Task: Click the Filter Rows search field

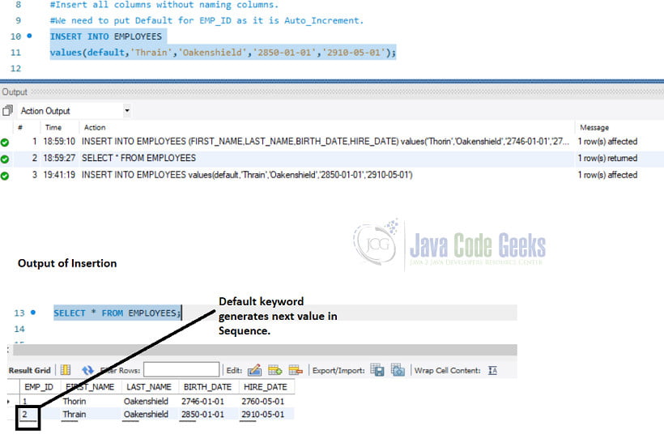Action: (181, 369)
